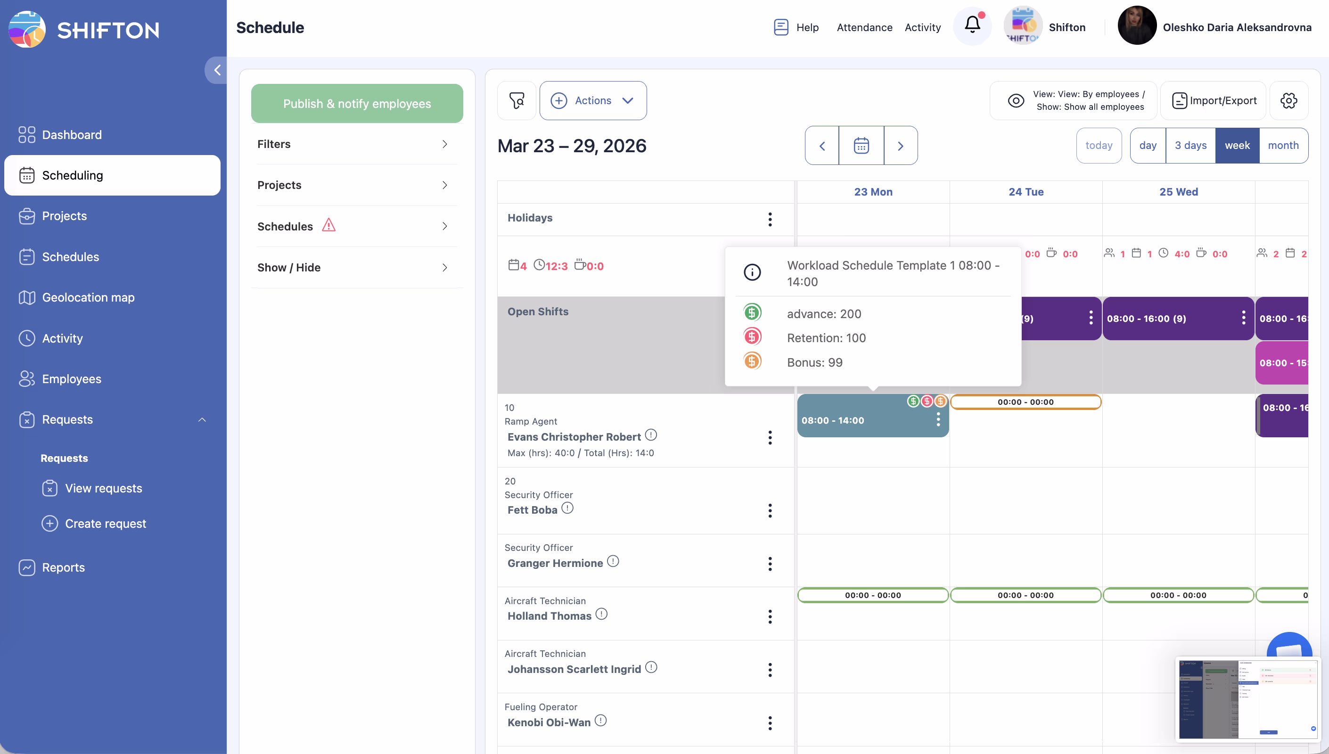The width and height of the screenshot is (1329, 754).
Task: Open three-dot menu for Evans Christopher Robert
Action: point(770,438)
